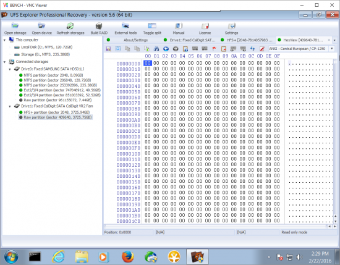Collapse Drive0 Fixed SAMSUNG node

[x=10, y=69]
